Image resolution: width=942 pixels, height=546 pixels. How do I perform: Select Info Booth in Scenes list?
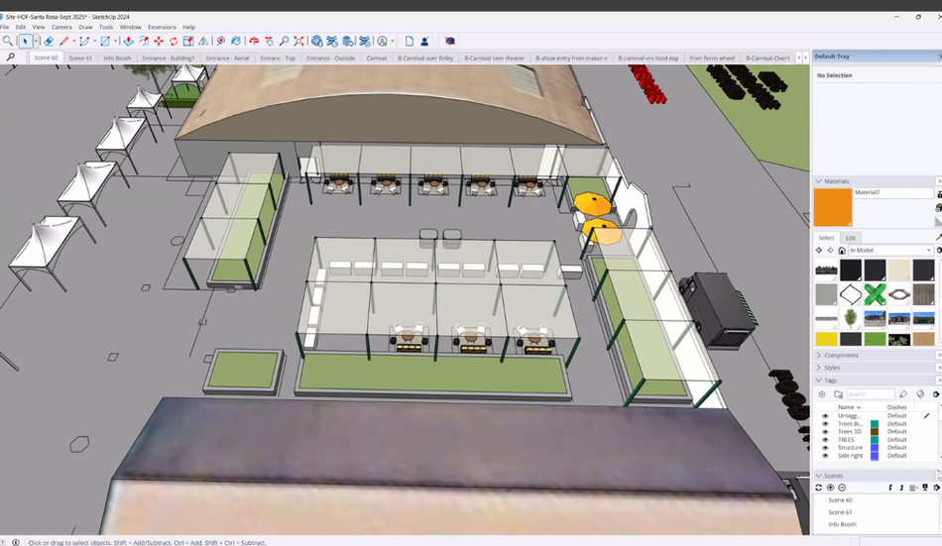click(842, 524)
